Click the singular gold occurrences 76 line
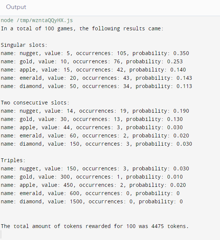 click(92, 62)
